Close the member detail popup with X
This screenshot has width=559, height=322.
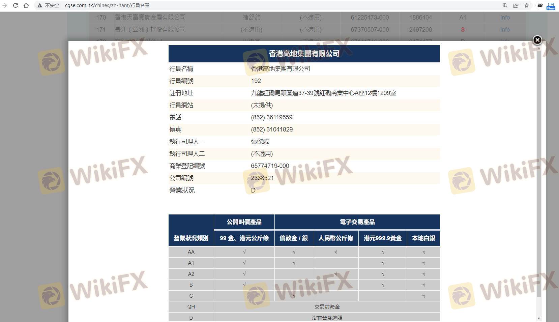point(537,40)
